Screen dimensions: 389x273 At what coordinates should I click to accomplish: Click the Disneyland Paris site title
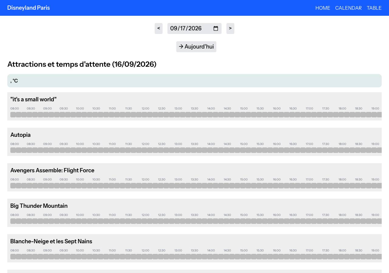pos(29,8)
